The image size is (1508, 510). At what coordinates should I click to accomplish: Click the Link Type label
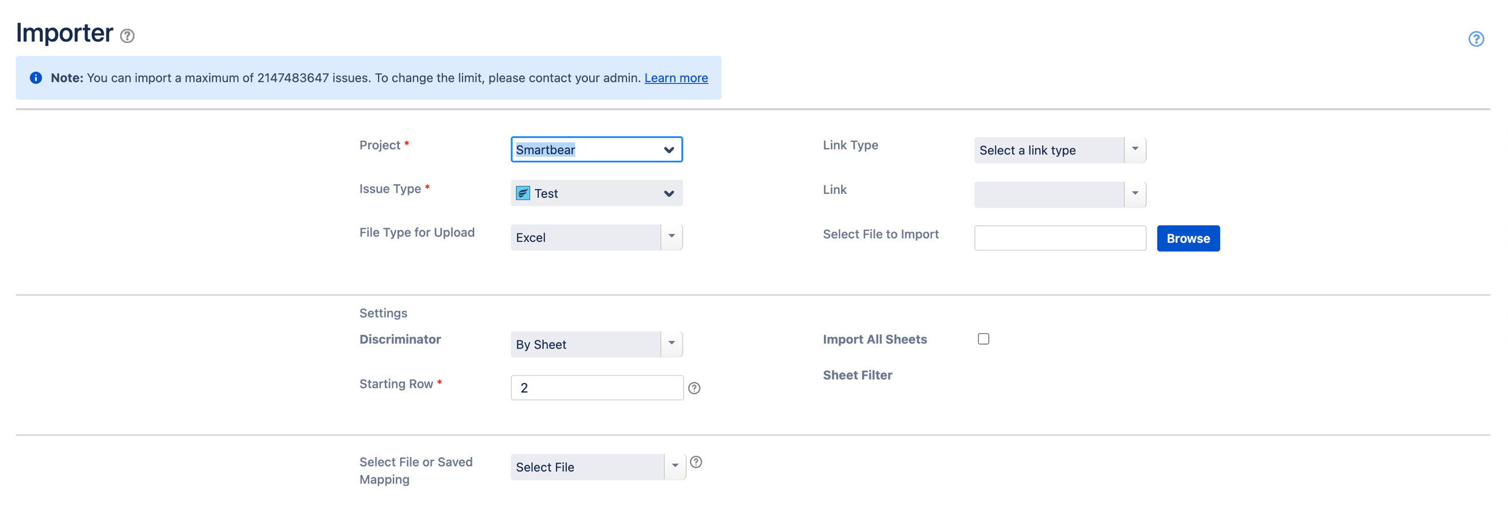(850, 145)
